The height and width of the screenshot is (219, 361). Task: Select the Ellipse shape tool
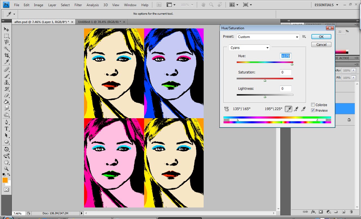6,142
